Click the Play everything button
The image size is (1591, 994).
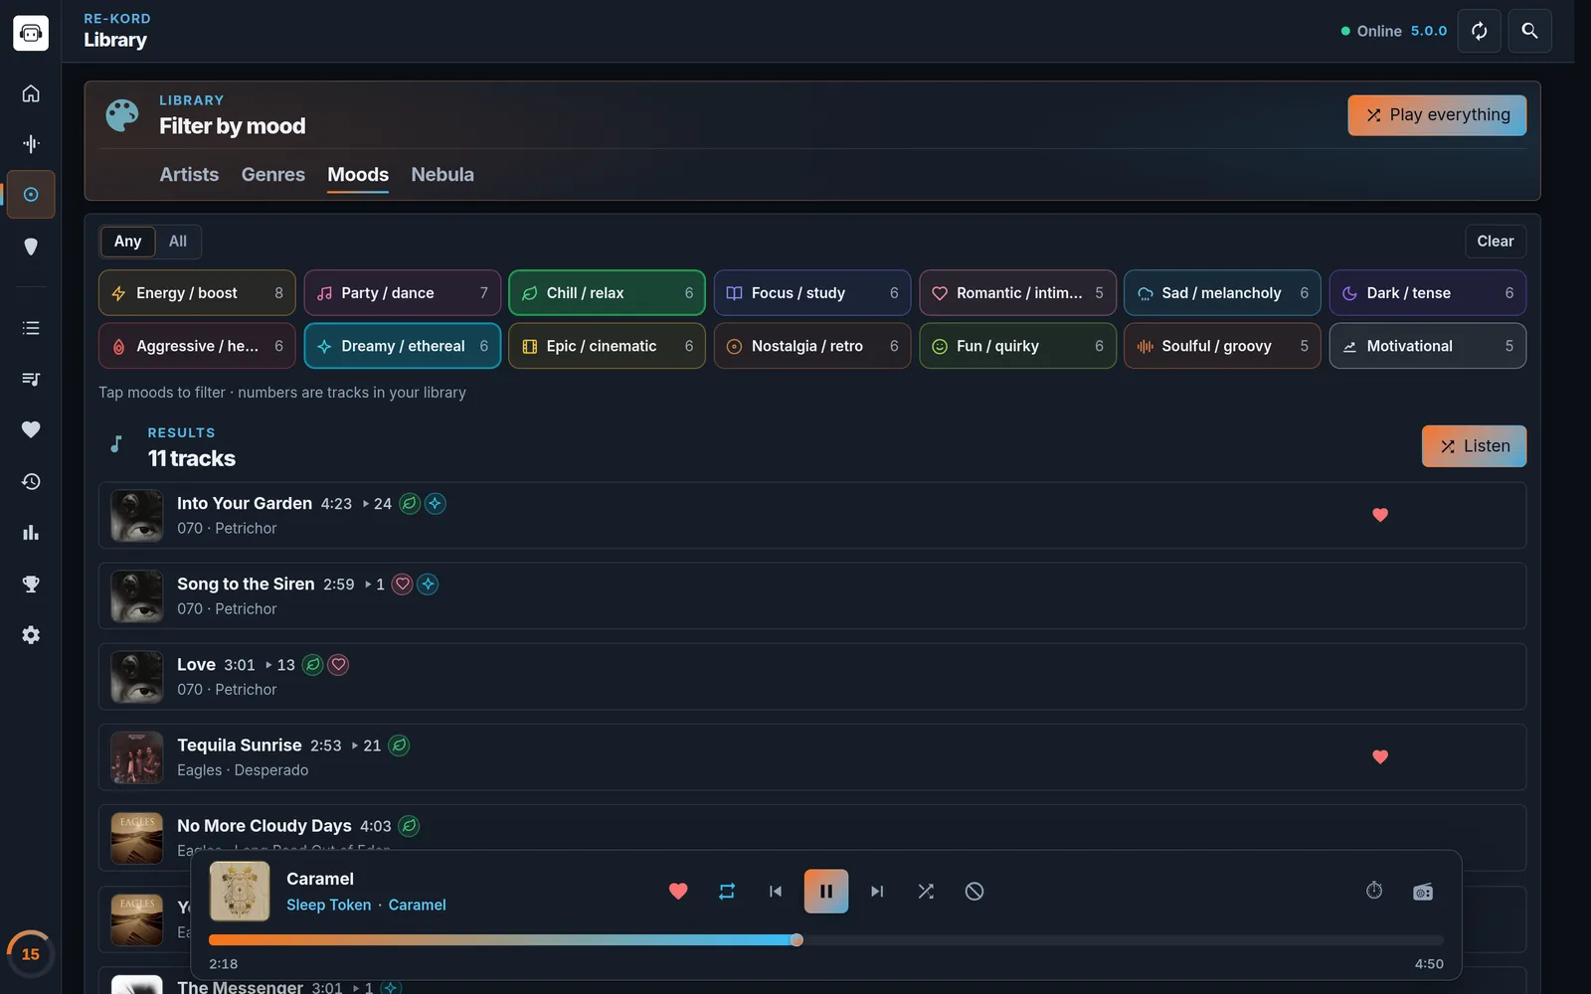1437,115
